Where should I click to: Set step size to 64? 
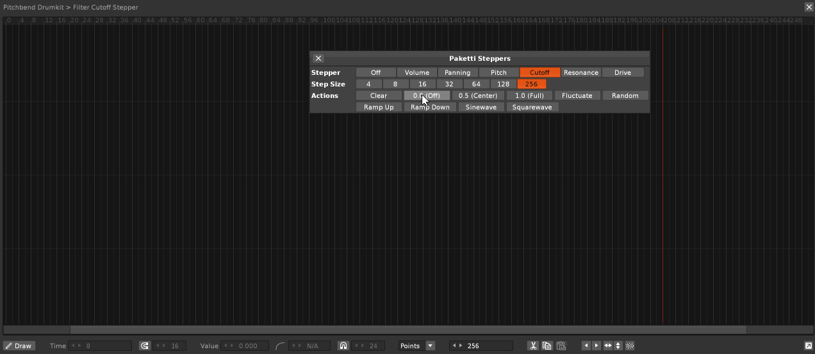pos(476,84)
